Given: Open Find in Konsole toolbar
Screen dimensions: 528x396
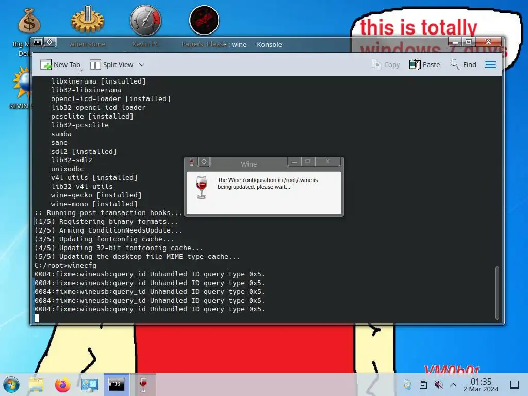Looking at the screenshot, I should click(464, 64).
